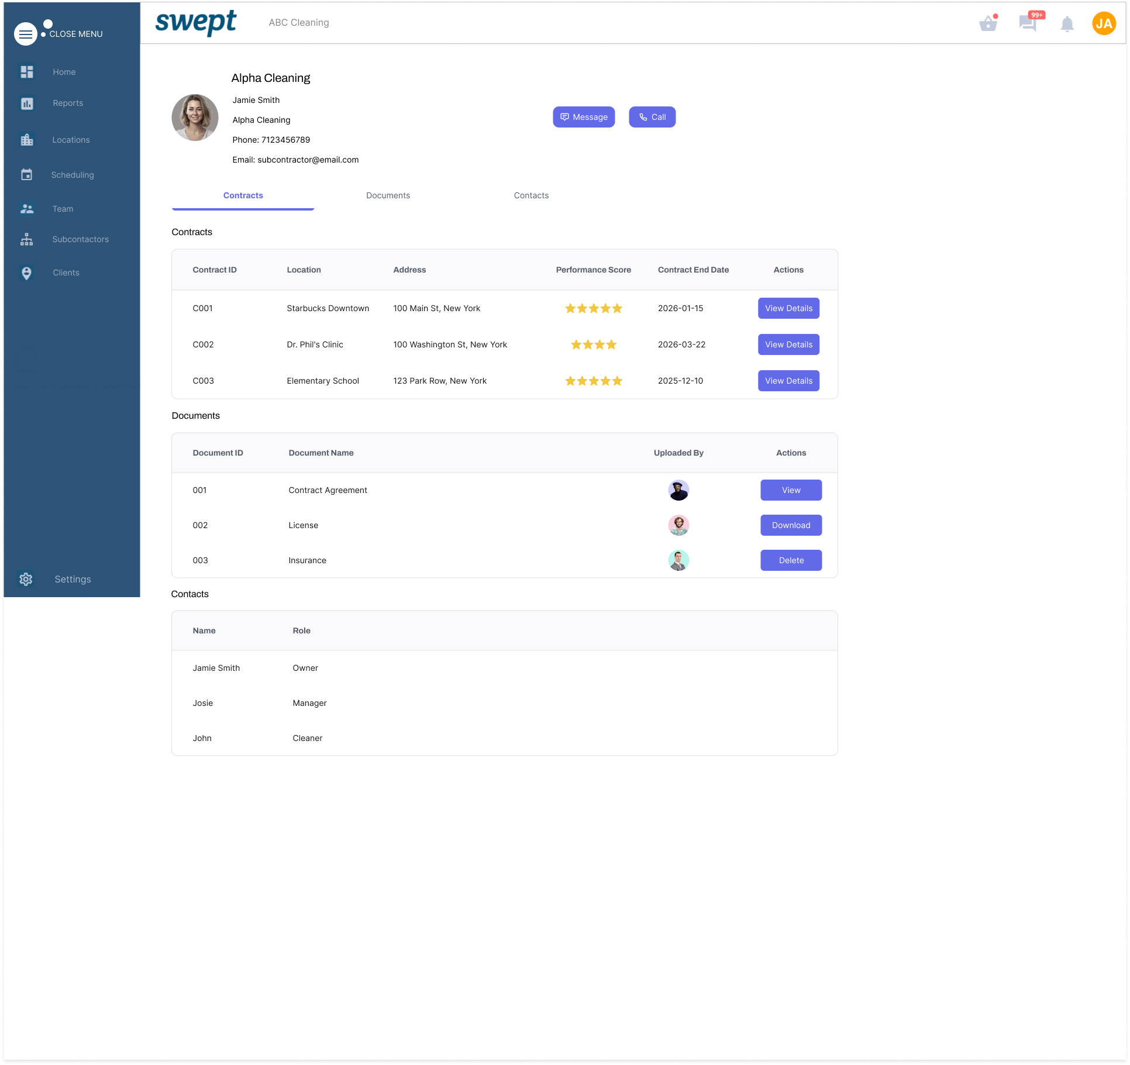1130x1065 pixels.
Task: Open the Clients pin icon
Action: pos(27,273)
